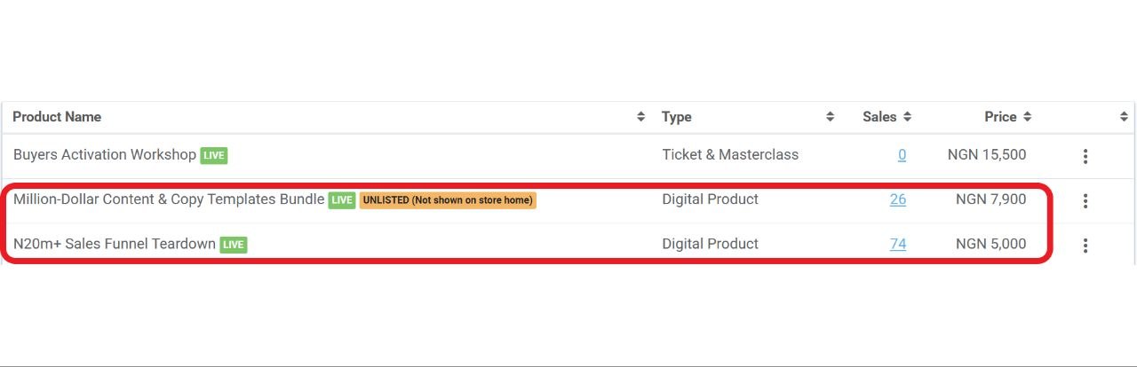Select the Buyers Activation Workshop product name
This screenshot has height=367, width=1137.
point(105,155)
